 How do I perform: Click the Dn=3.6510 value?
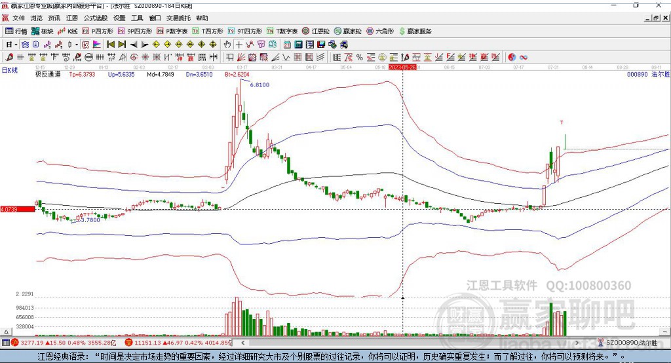[199, 74]
